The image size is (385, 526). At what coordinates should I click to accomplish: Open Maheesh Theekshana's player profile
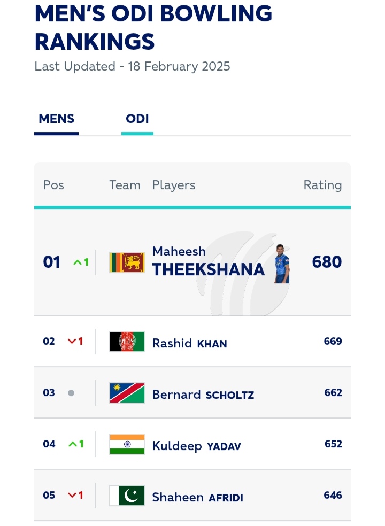(208, 262)
